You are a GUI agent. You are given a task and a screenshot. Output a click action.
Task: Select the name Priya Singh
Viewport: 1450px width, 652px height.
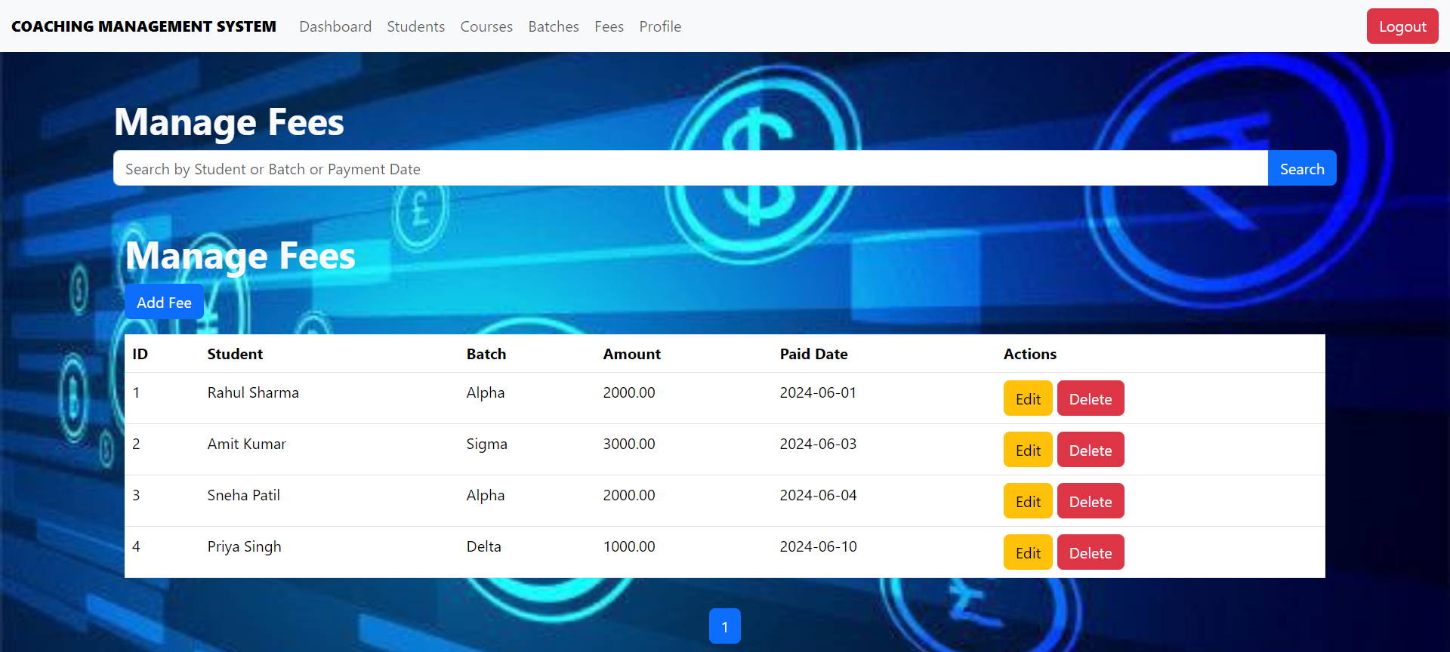tap(244, 547)
